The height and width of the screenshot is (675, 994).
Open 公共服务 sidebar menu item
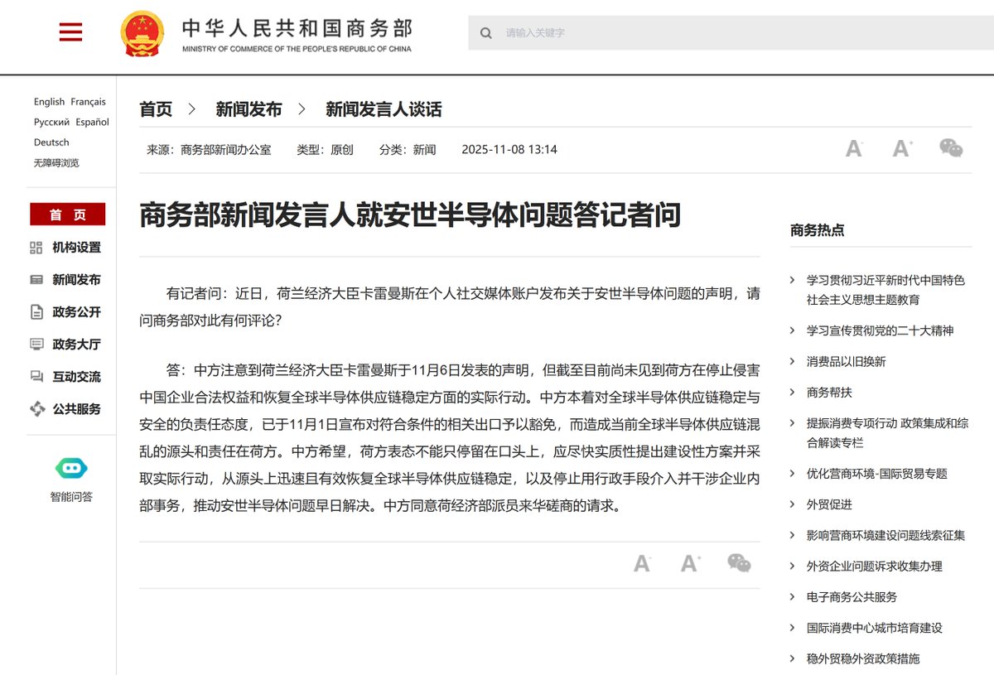coord(76,409)
